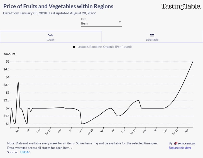Click the black legend dot marker
This screenshot has width=203, height=158.
tap(74, 47)
